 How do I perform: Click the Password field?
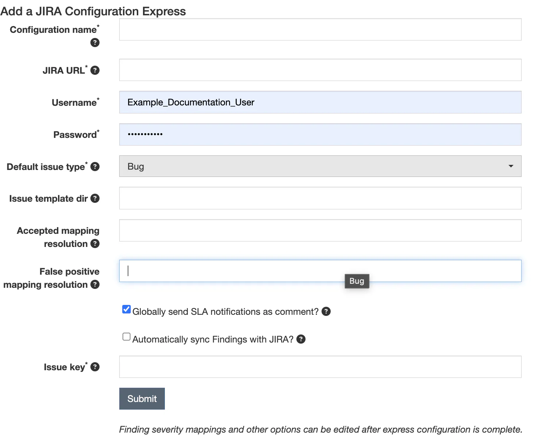pos(320,135)
